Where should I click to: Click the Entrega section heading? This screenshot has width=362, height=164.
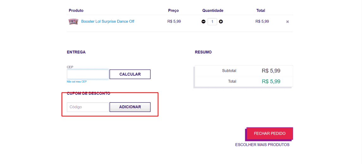click(76, 52)
